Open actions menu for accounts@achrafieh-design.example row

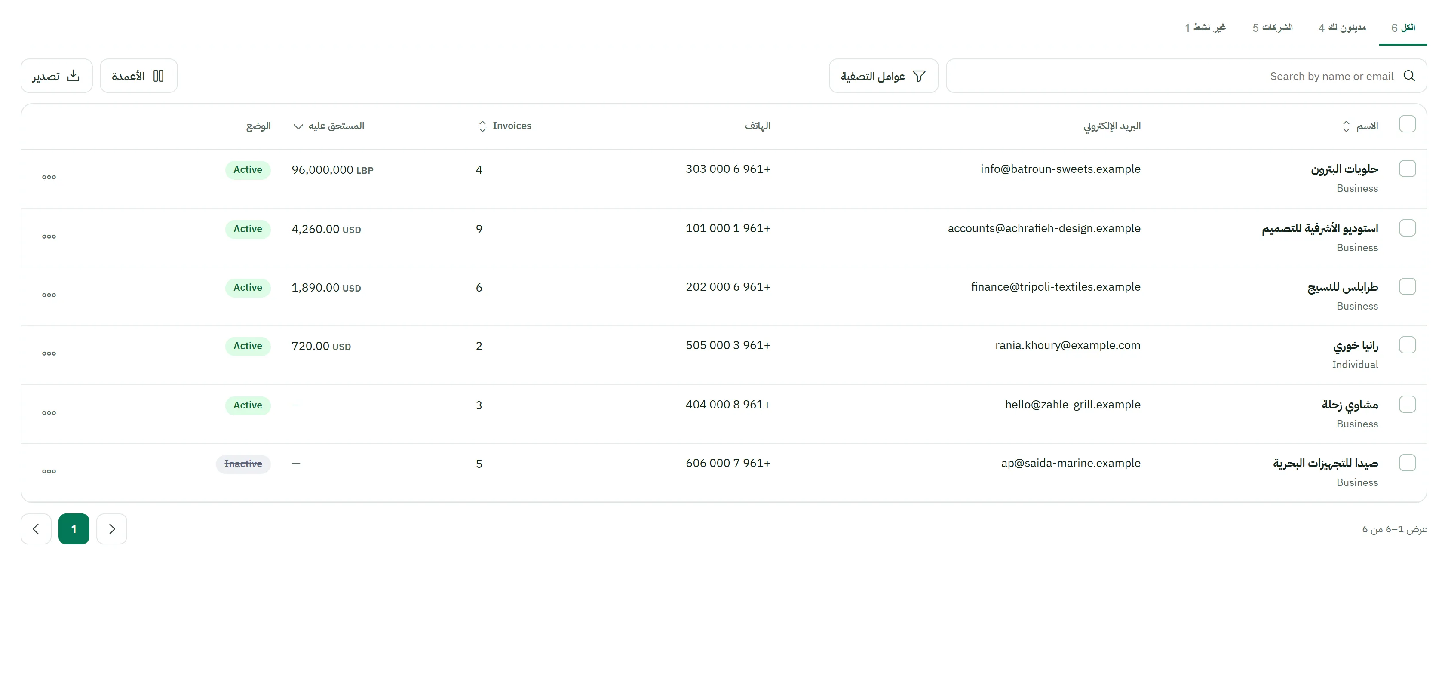(49, 236)
